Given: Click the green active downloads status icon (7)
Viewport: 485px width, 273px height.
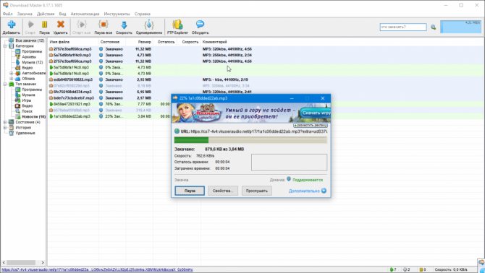Looking at the screenshot, I should [x=392, y=269].
